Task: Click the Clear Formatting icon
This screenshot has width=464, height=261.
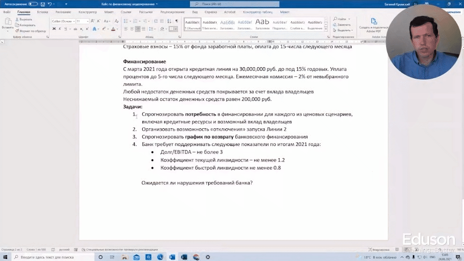Action: [117, 21]
